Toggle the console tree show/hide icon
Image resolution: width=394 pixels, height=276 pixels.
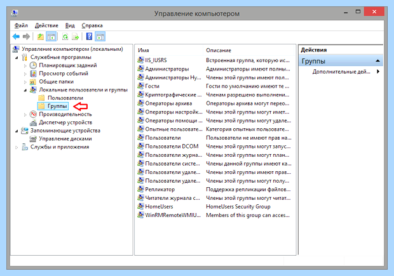(51, 37)
